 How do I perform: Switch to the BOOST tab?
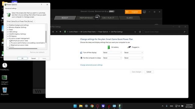pyautogui.click(x=65, y=18)
